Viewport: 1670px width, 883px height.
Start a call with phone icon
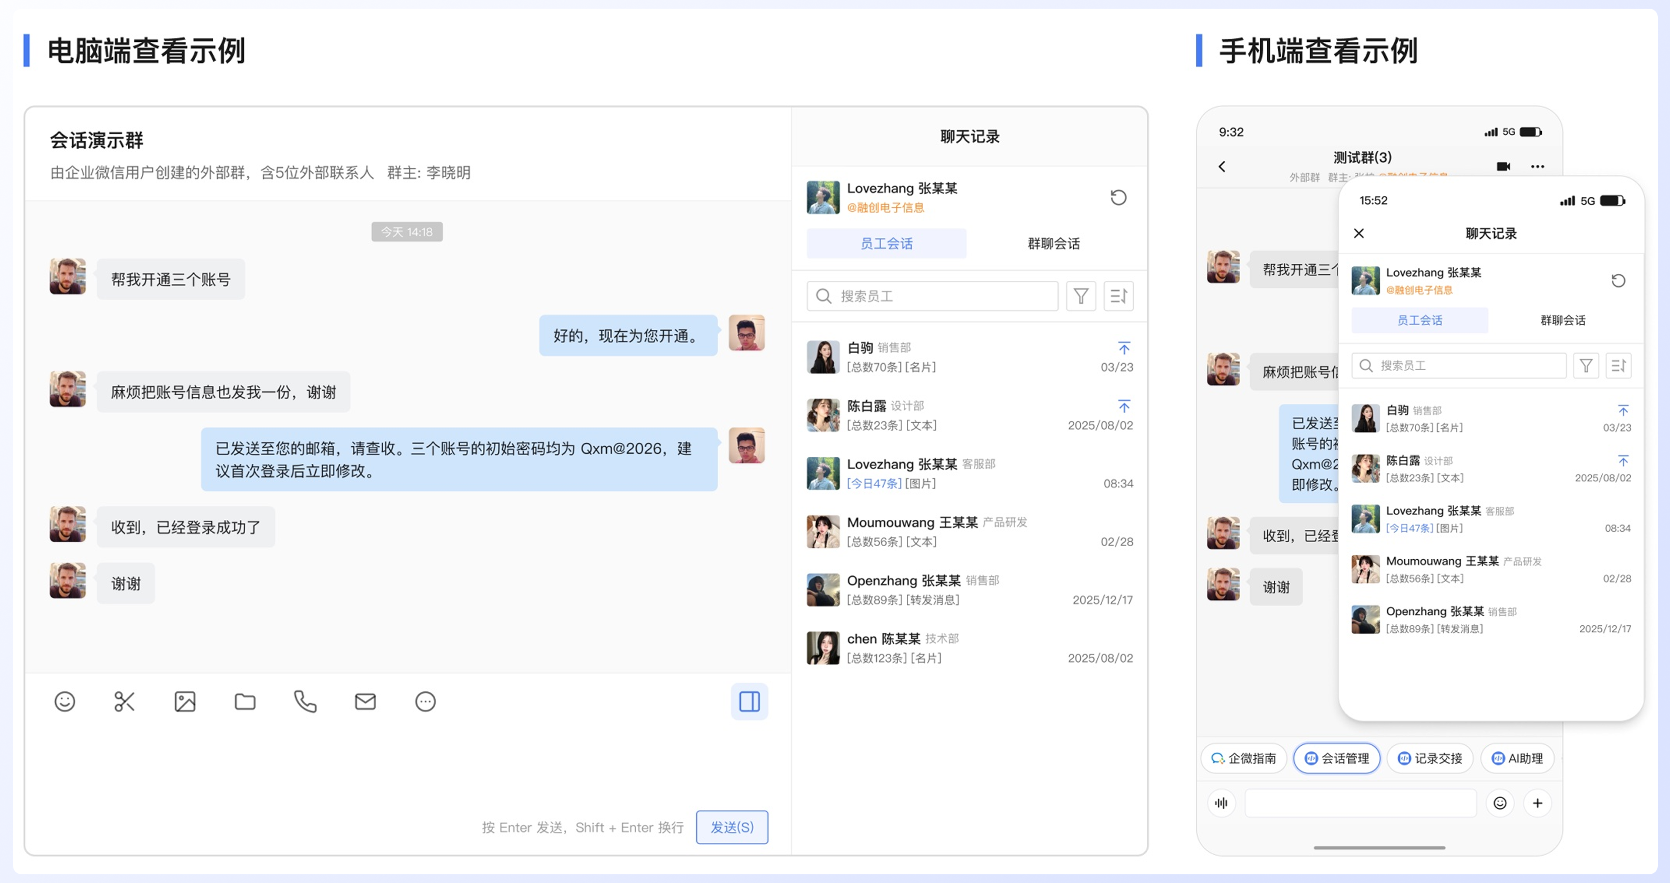point(305,702)
